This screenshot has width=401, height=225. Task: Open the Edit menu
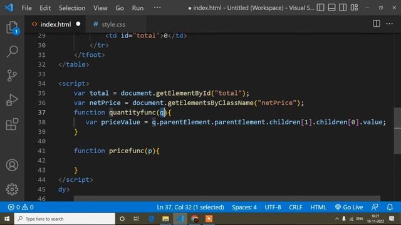pyautogui.click(x=45, y=8)
